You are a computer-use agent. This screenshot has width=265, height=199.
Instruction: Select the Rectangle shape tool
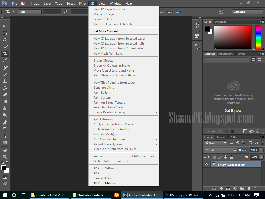point(5,143)
